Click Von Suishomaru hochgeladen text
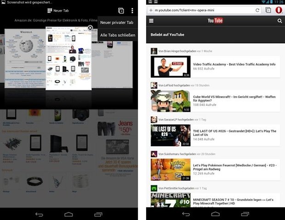The image size is (285, 220). 177,154
